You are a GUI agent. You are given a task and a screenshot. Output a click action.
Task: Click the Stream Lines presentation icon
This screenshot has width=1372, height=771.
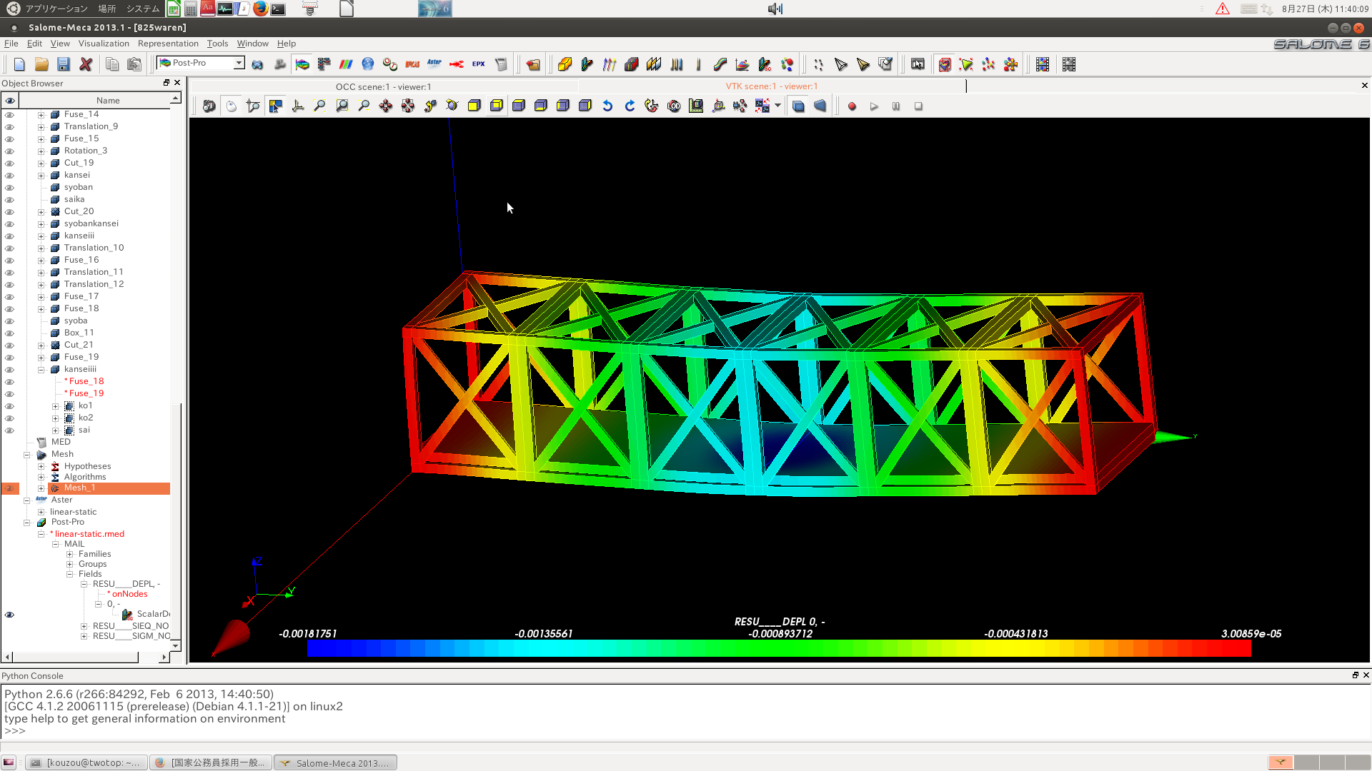[720, 64]
